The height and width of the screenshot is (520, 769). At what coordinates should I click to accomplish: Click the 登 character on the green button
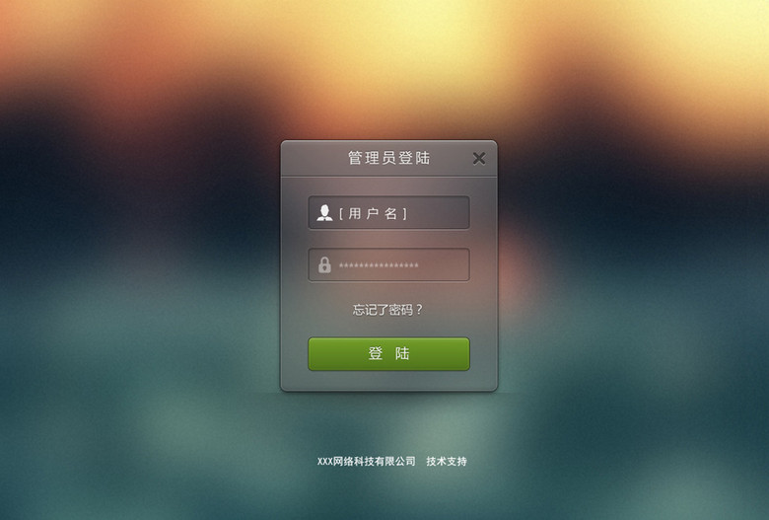click(x=376, y=353)
